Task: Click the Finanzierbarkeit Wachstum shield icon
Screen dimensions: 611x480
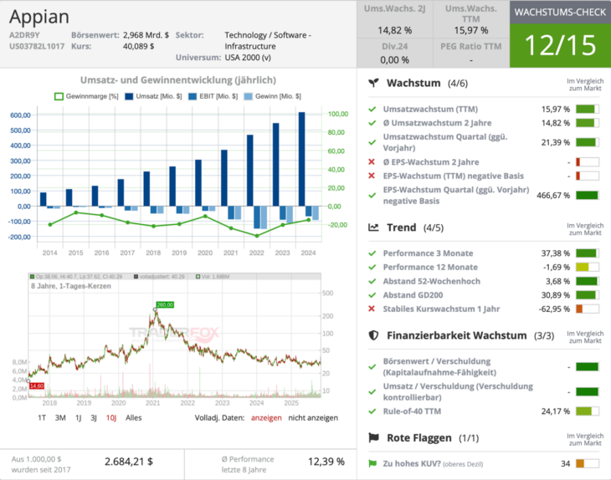Action: (x=375, y=335)
